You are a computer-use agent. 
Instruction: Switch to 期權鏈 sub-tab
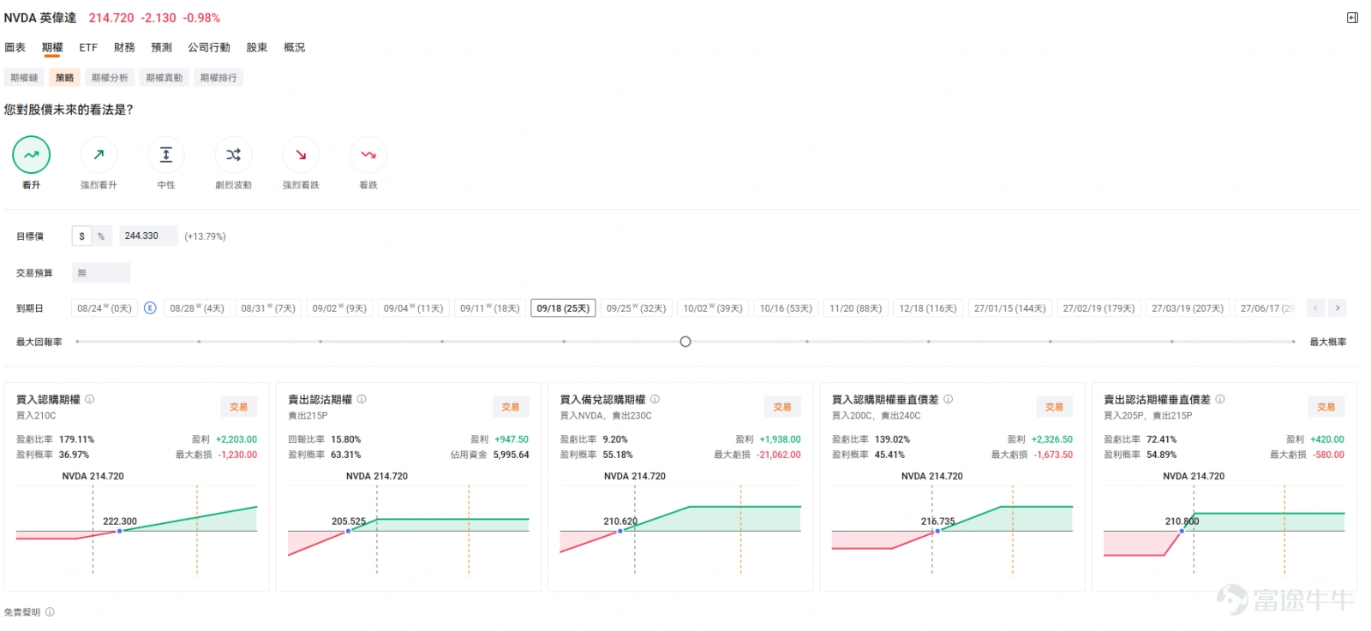pos(24,78)
